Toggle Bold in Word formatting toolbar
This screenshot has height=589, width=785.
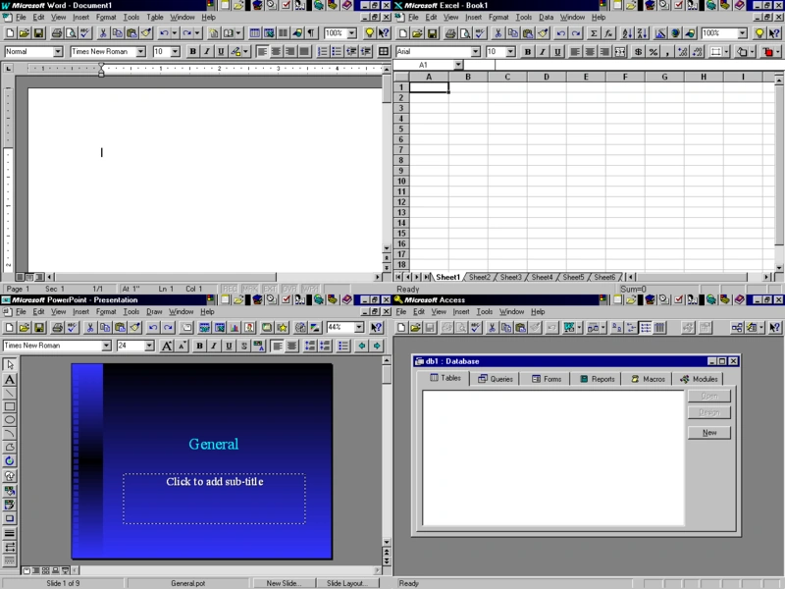(x=192, y=52)
